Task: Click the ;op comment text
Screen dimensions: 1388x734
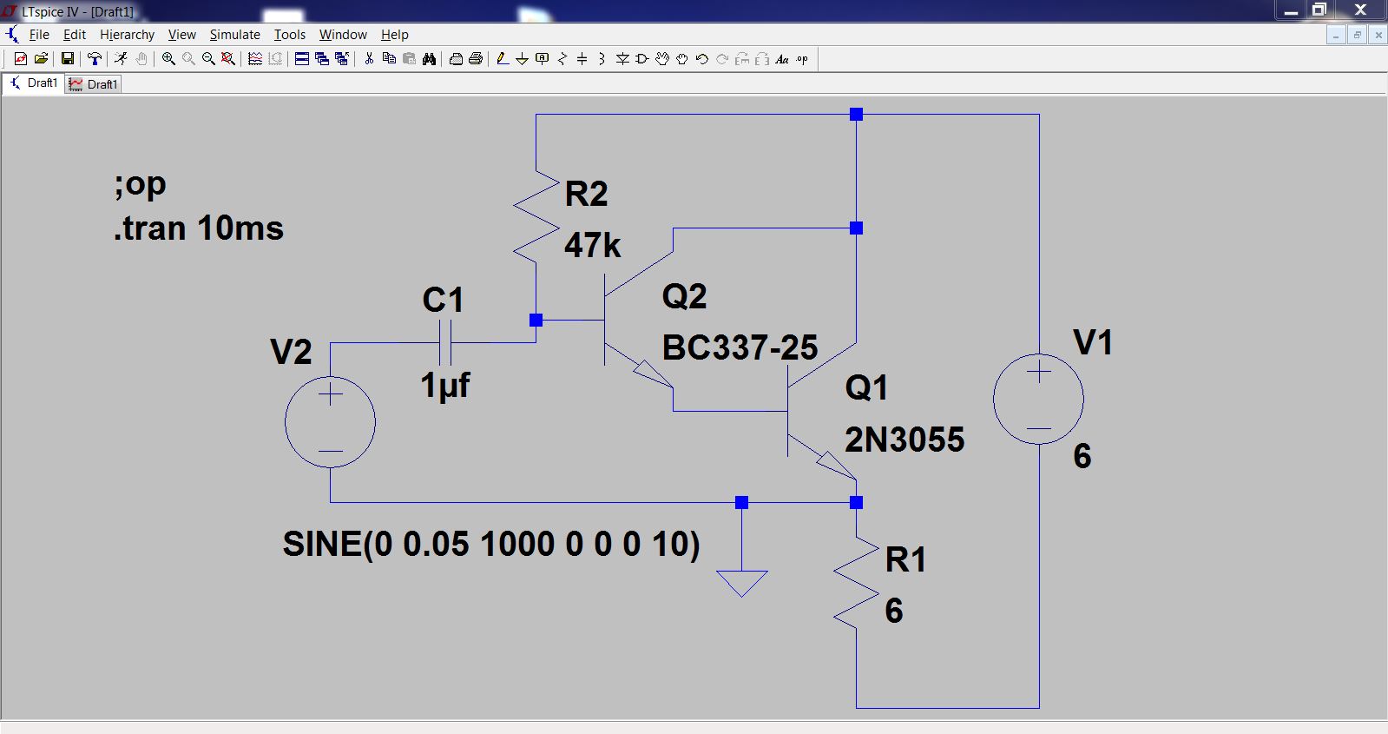Action: coord(140,184)
